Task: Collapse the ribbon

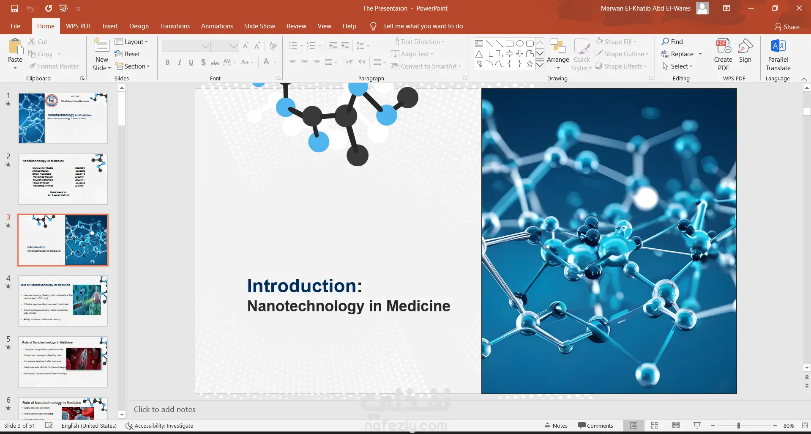Action: click(x=804, y=79)
